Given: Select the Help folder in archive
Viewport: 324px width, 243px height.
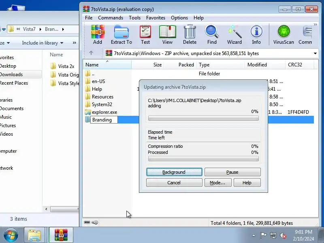Looking at the screenshot, I should coord(97,89).
